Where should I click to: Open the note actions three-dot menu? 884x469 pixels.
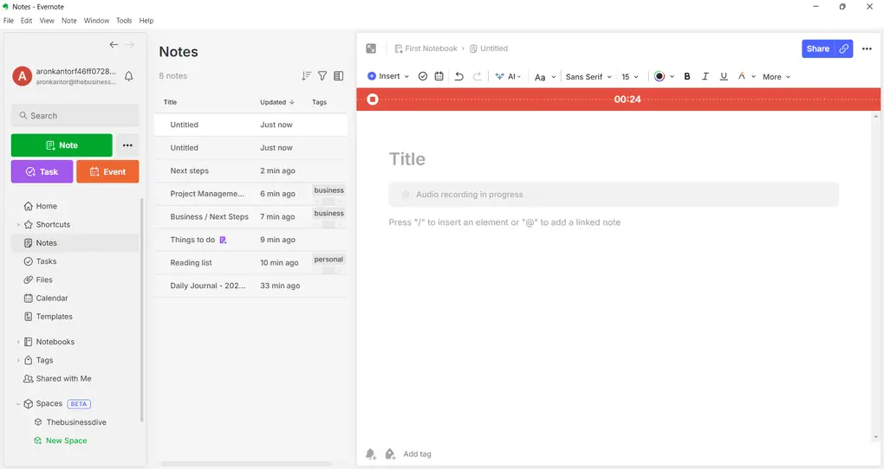click(867, 49)
